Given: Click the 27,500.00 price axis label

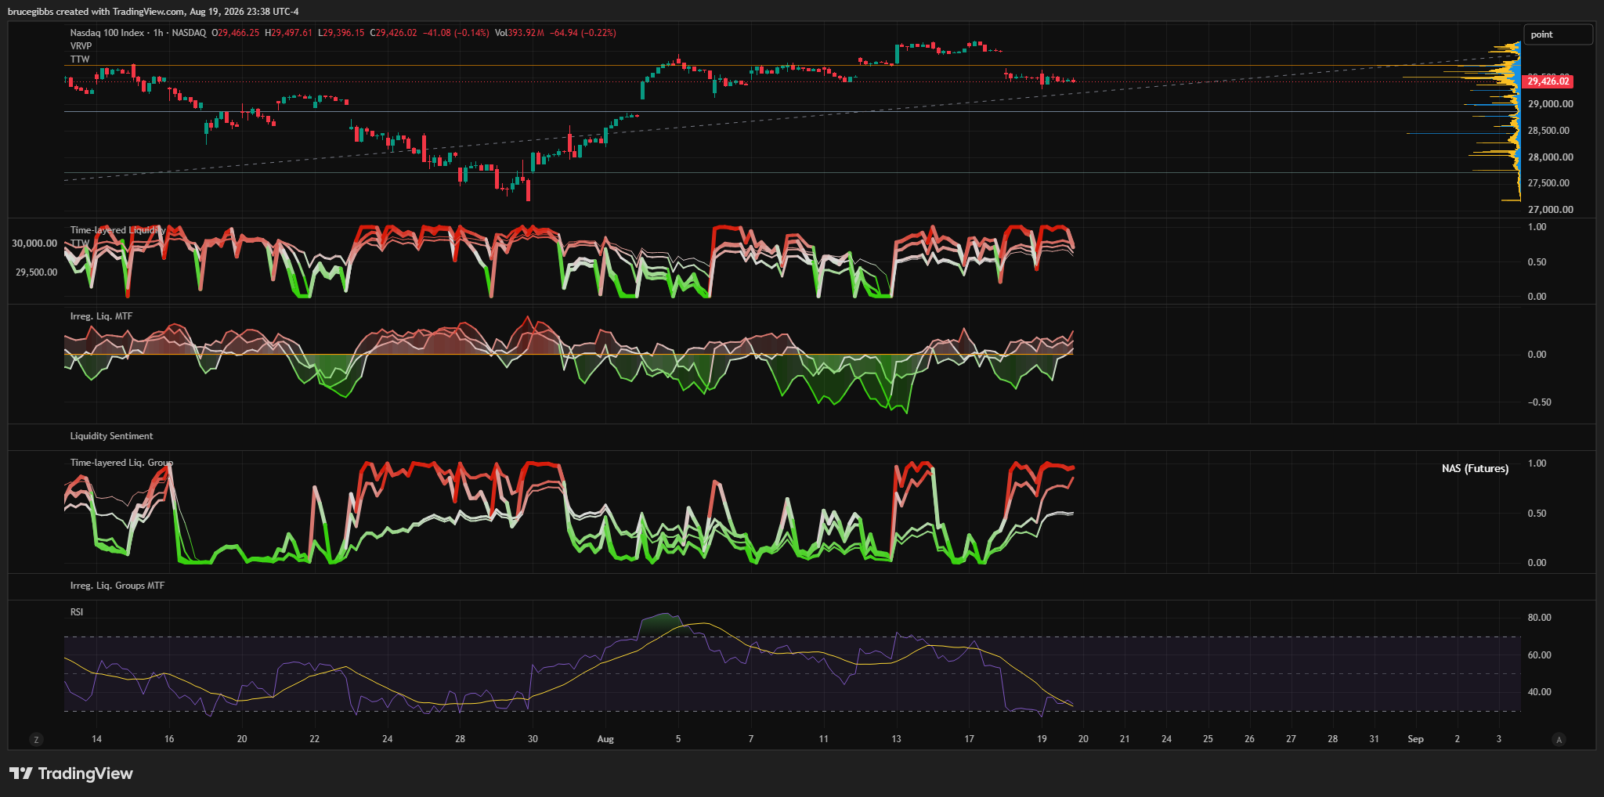Looking at the screenshot, I should [1548, 183].
